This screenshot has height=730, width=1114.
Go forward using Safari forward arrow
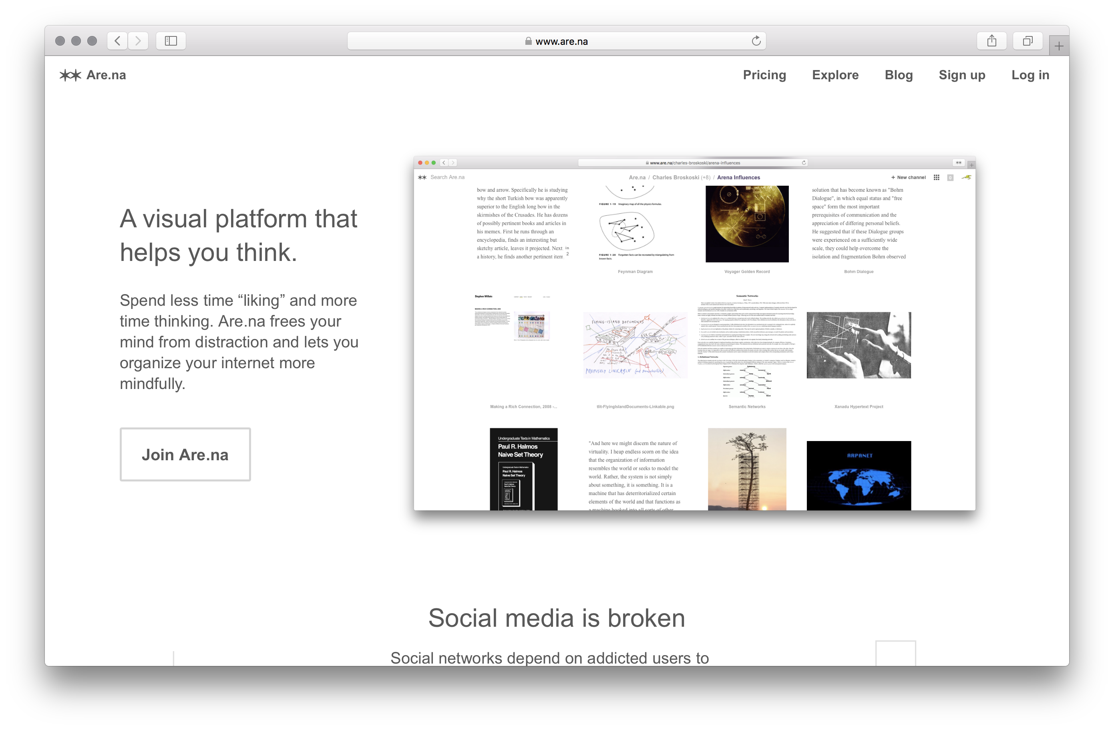(x=138, y=41)
